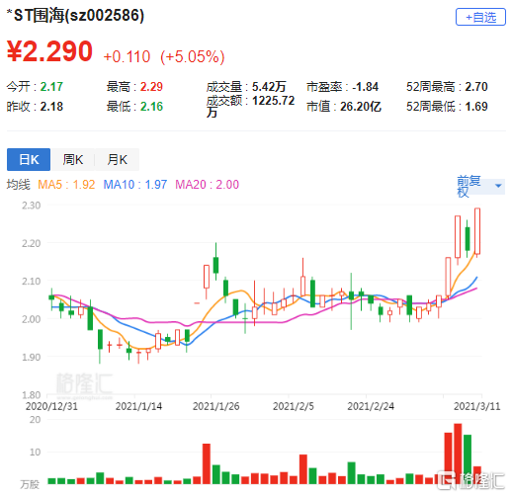
Task: Click the tallest red volume bar near 20
Action: tap(458, 454)
